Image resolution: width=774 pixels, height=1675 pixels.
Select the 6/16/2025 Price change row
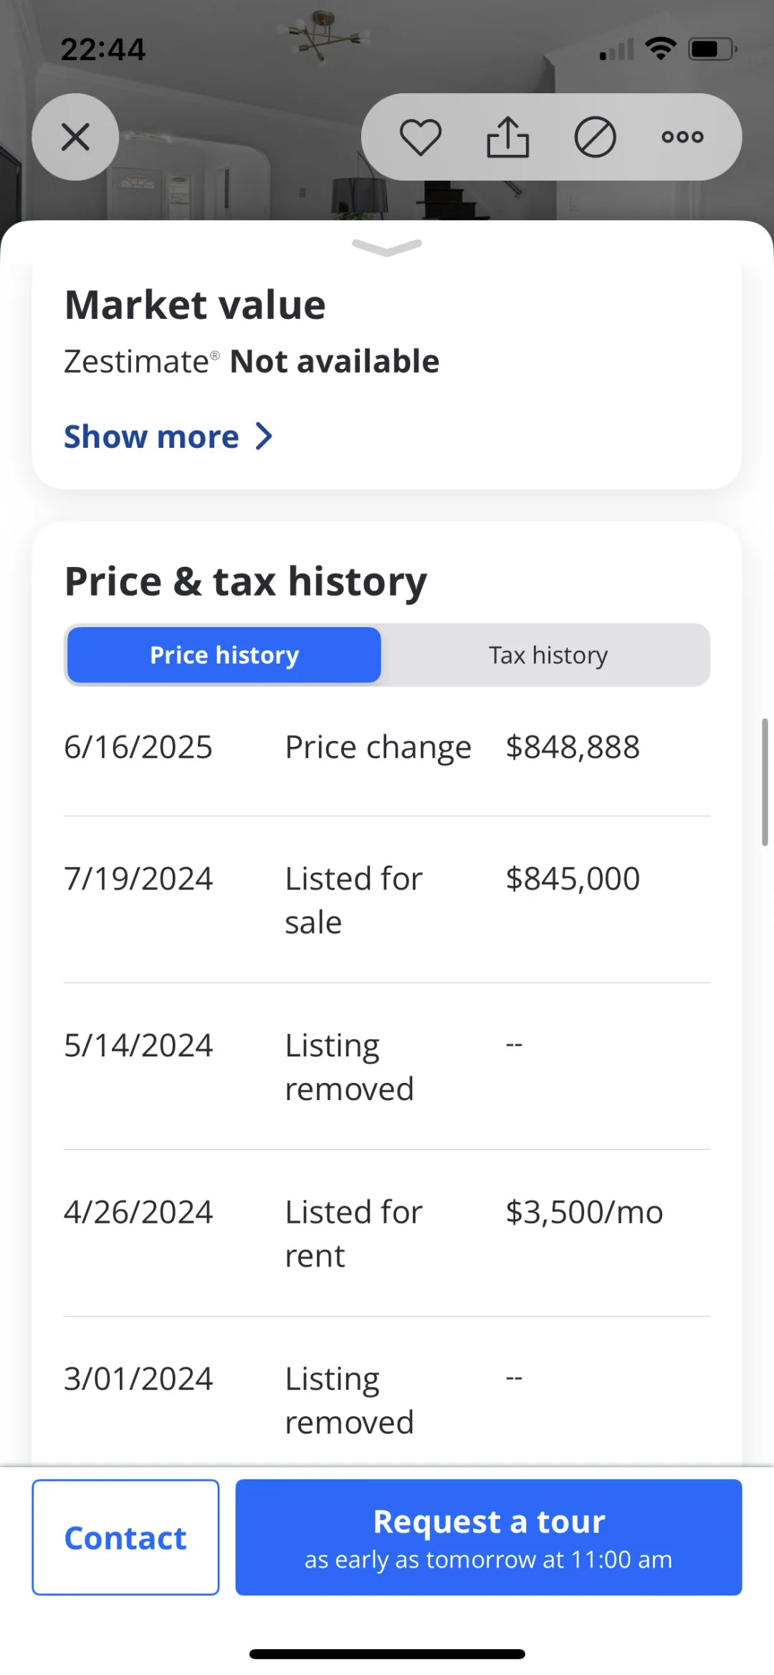click(x=387, y=748)
